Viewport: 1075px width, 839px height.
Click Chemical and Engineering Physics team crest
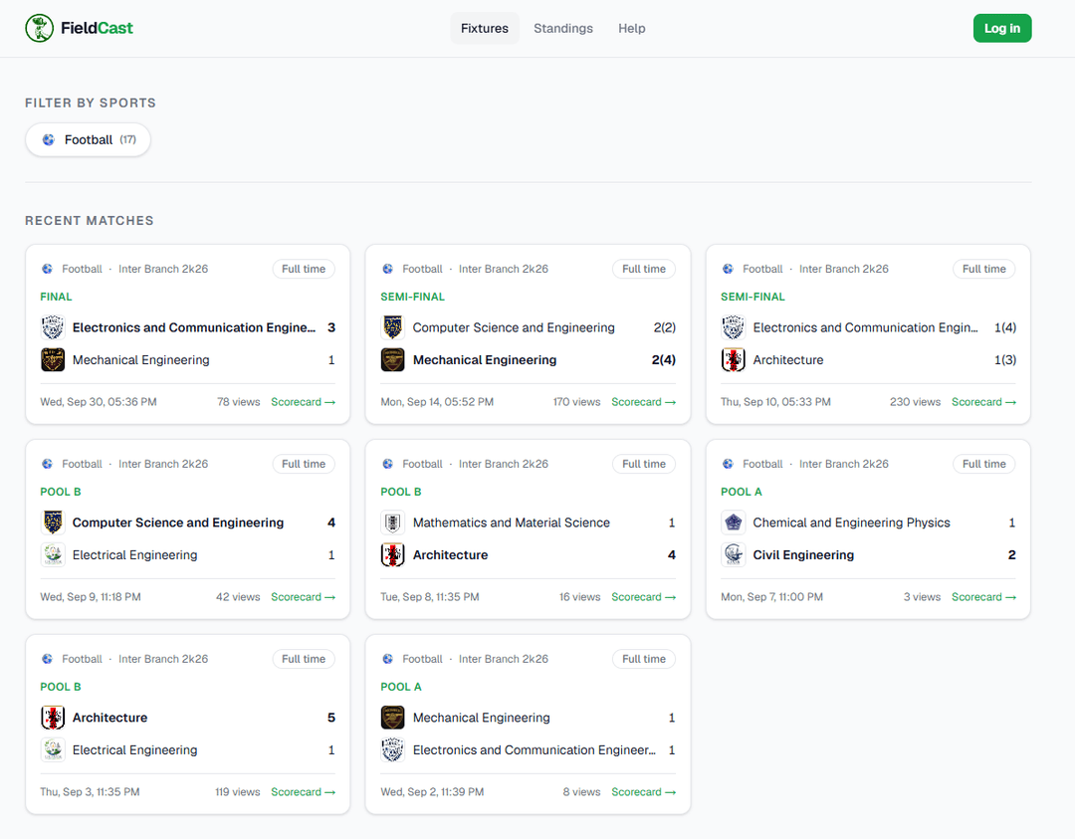point(733,523)
